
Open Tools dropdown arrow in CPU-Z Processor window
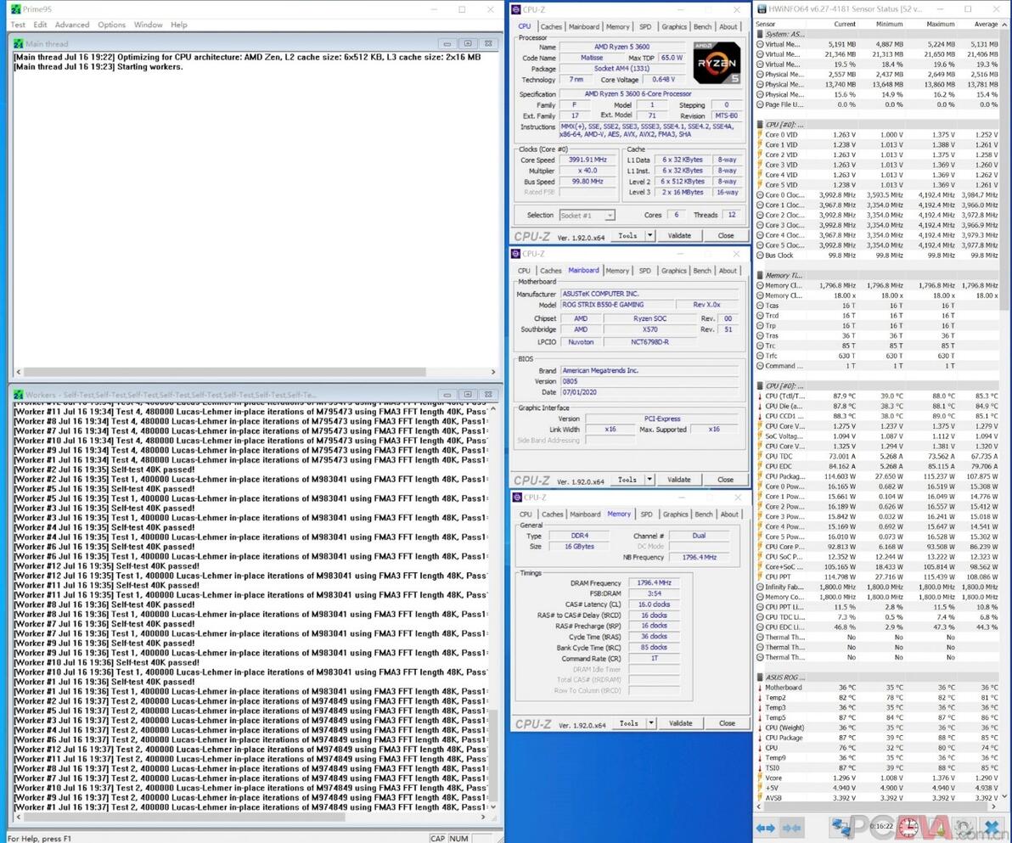(650, 236)
